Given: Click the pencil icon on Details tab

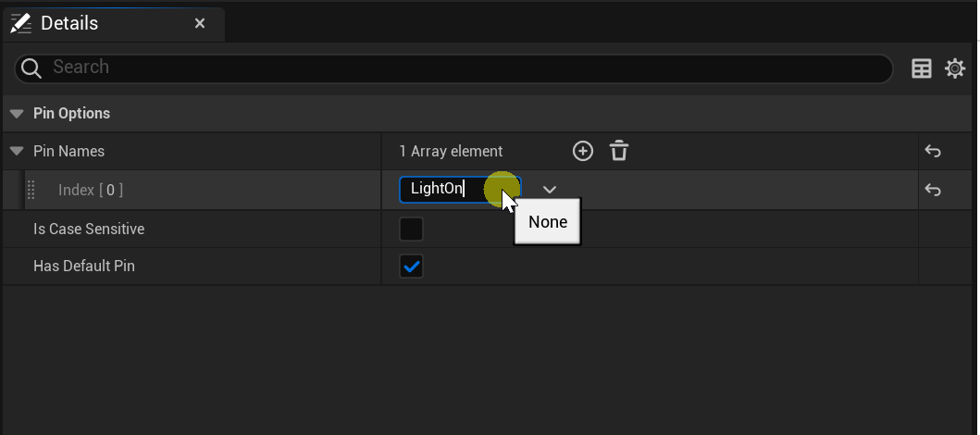Looking at the screenshot, I should tap(20, 23).
